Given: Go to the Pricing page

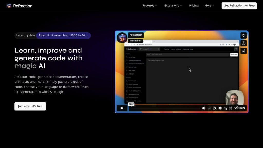Looking at the screenshot, I should pyautogui.click(x=194, y=6).
